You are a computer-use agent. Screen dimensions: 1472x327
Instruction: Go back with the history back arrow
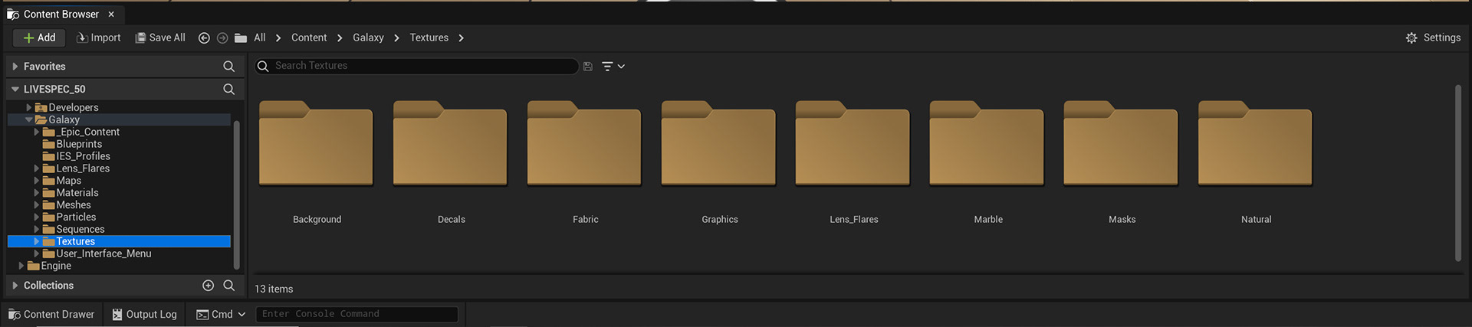pos(204,38)
